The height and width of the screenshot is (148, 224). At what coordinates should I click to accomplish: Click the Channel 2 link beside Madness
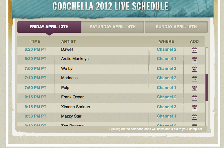[x=167, y=78]
